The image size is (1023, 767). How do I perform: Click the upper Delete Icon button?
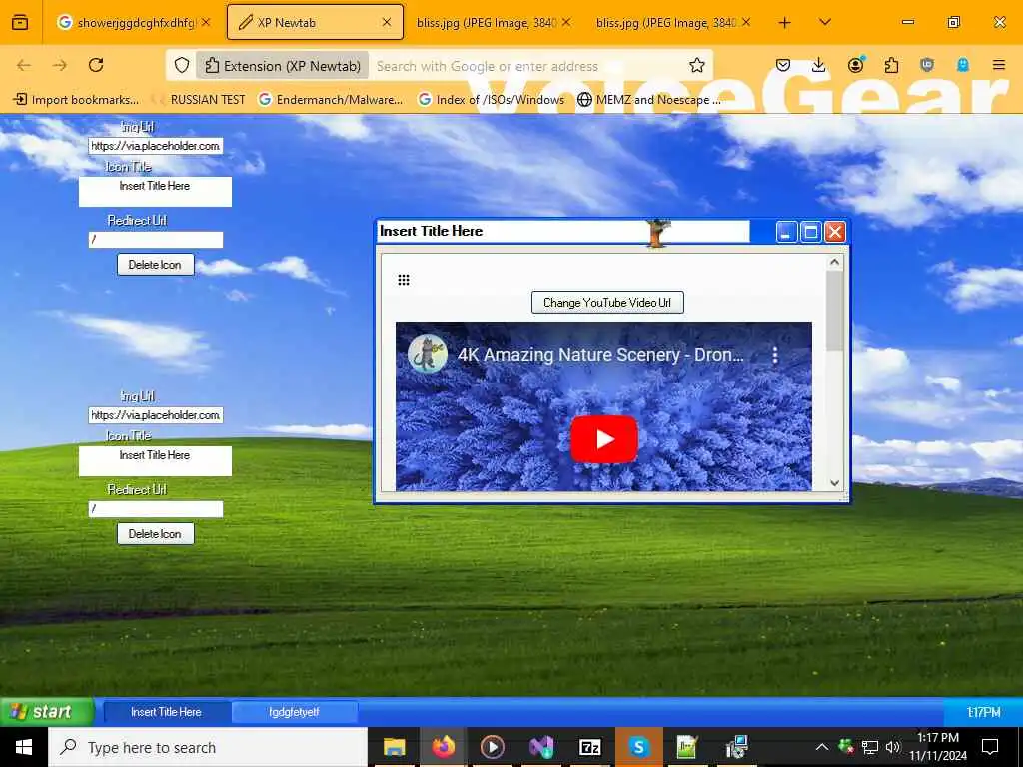[155, 264]
